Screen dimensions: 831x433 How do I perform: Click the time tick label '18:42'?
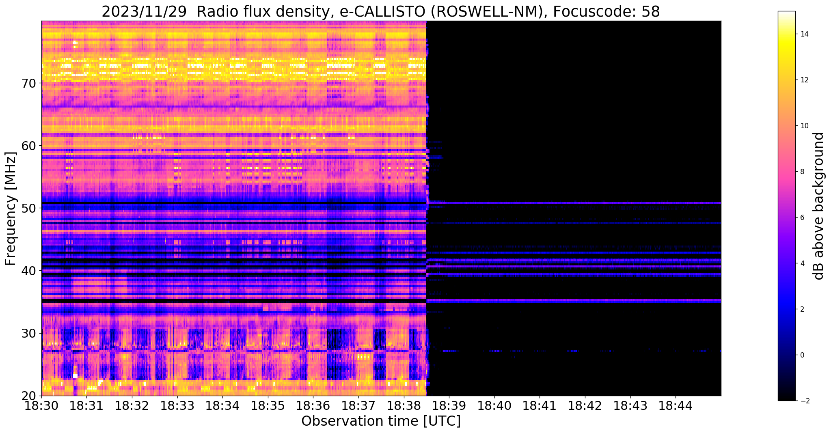pos(585,405)
